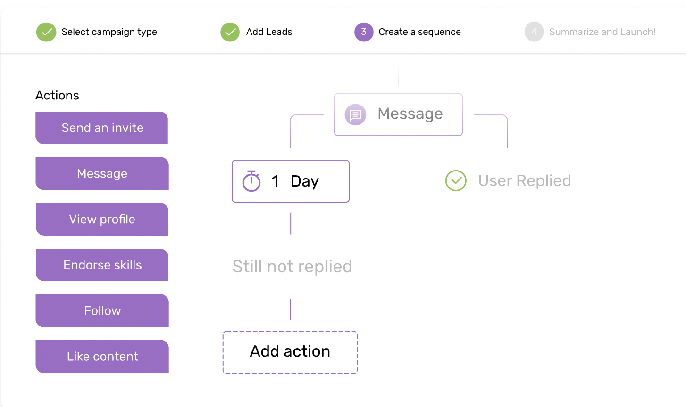686x407 pixels.
Task: Click the purple step 3 circle
Action: click(364, 32)
